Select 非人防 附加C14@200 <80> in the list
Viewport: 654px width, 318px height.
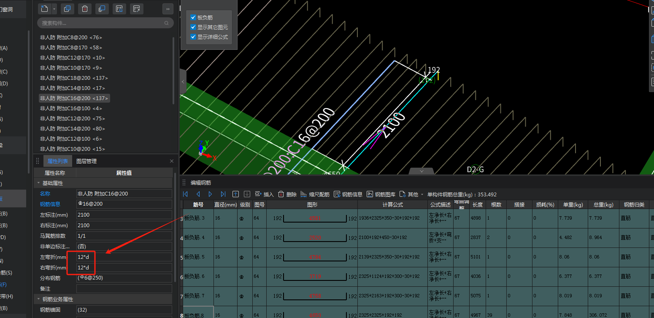tap(72, 128)
